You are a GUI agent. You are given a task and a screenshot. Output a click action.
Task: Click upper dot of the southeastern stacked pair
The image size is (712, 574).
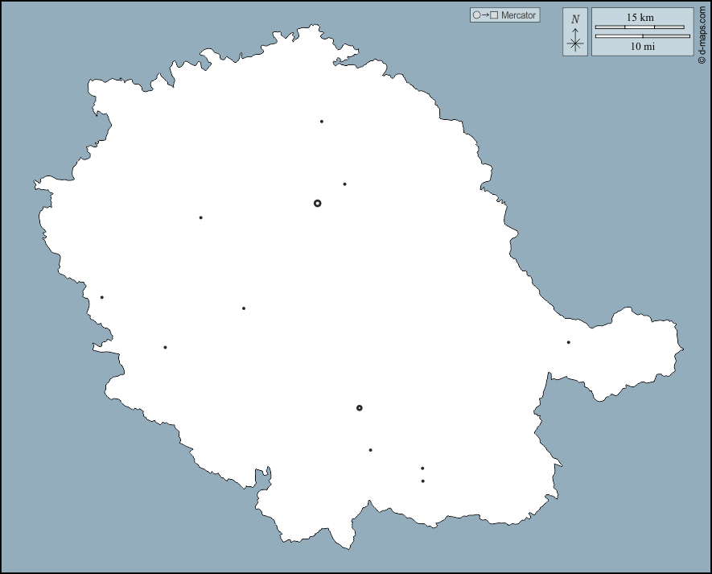click(422, 469)
